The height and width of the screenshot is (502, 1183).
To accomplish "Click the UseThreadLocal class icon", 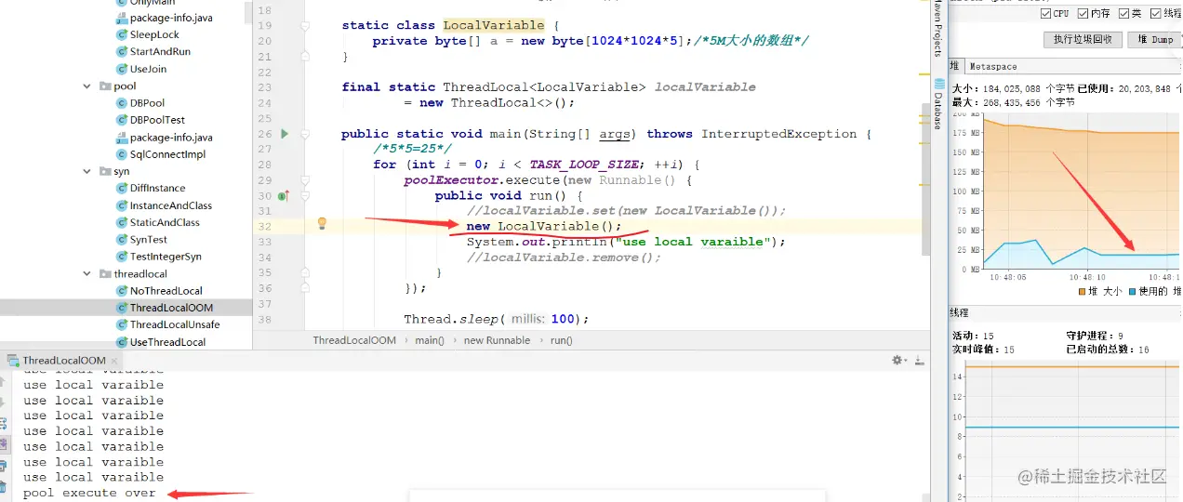I will click(122, 342).
